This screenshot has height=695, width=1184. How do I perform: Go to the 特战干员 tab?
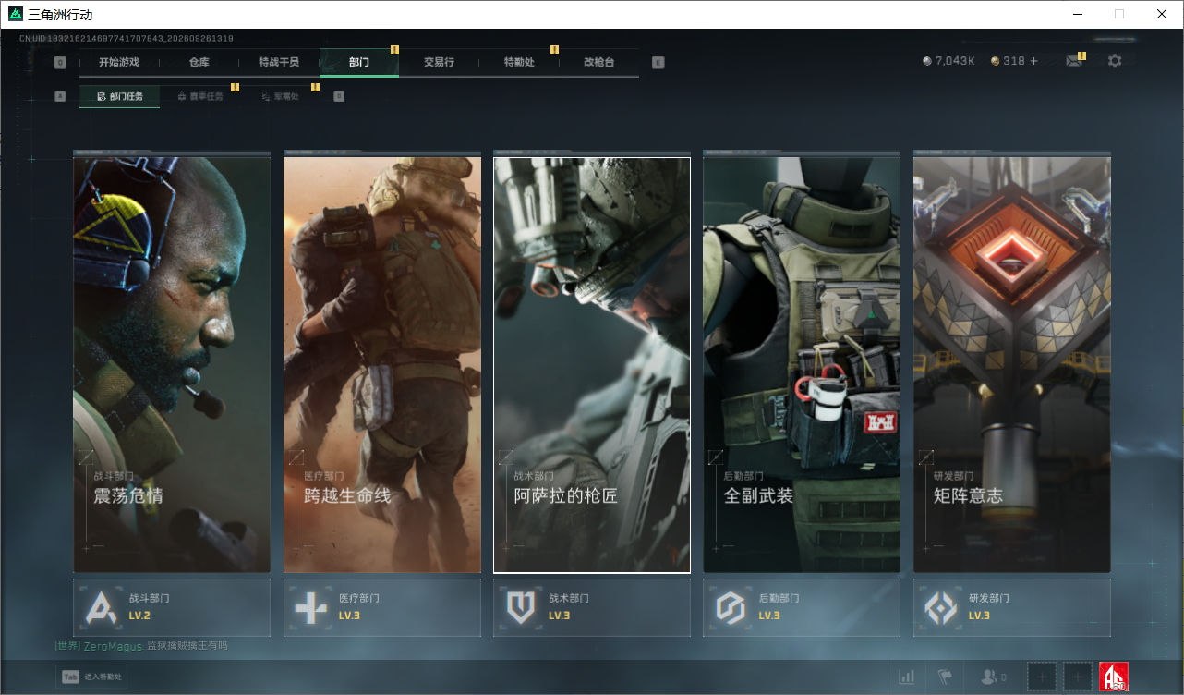pyautogui.click(x=279, y=62)
